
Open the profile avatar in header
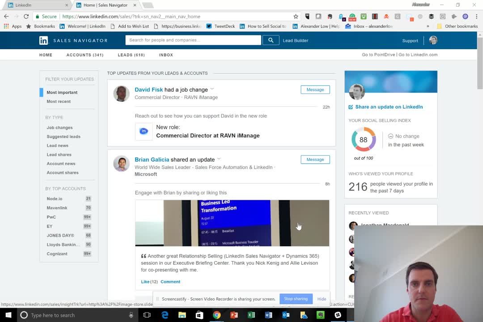tap(433, 40)
